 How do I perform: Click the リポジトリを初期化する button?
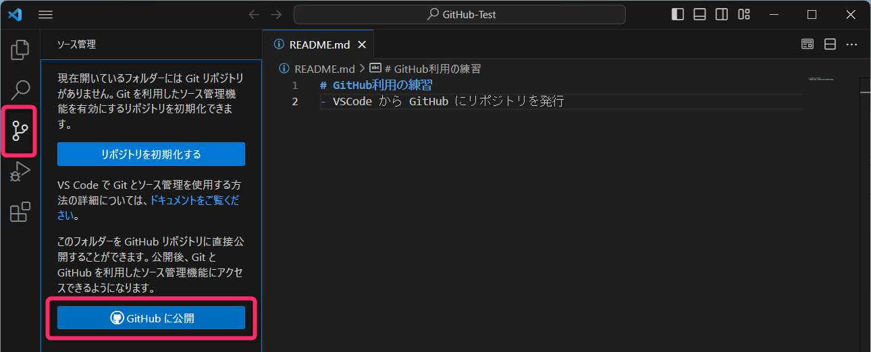click(151, 154)
